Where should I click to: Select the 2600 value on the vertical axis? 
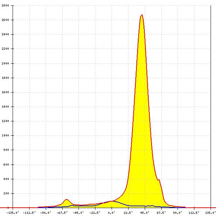[x=5, y=20]
